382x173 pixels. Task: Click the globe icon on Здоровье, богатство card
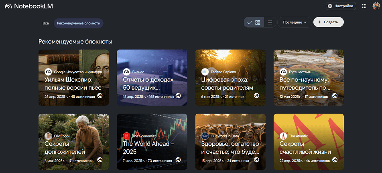256,160
